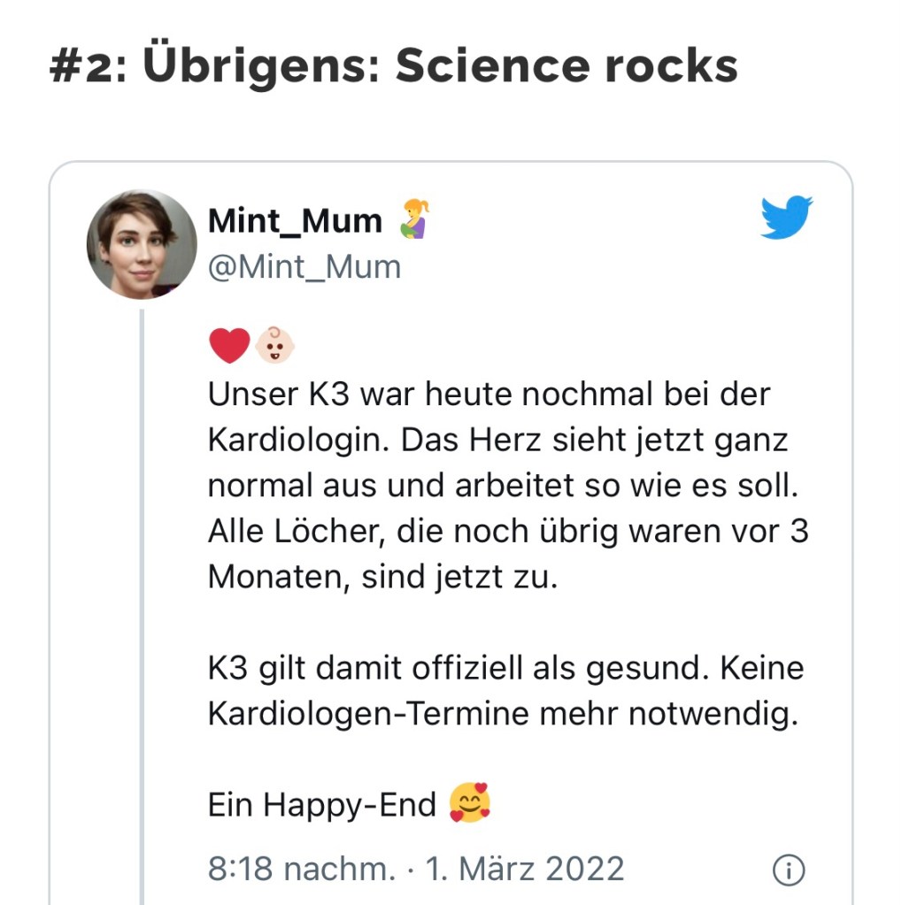This screenshot has height=905, width=902.
Task: Click the baby face emoji
Action: click(274, 345)
